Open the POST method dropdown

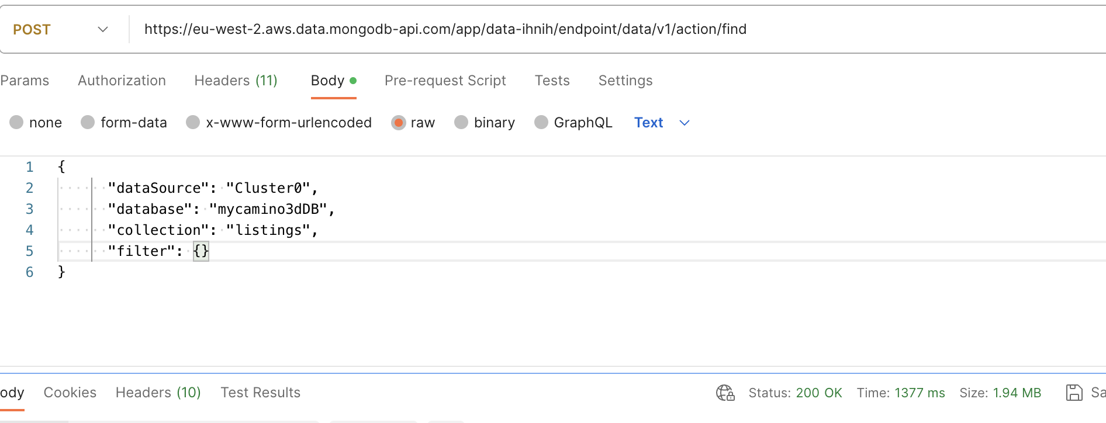[61, 29]
